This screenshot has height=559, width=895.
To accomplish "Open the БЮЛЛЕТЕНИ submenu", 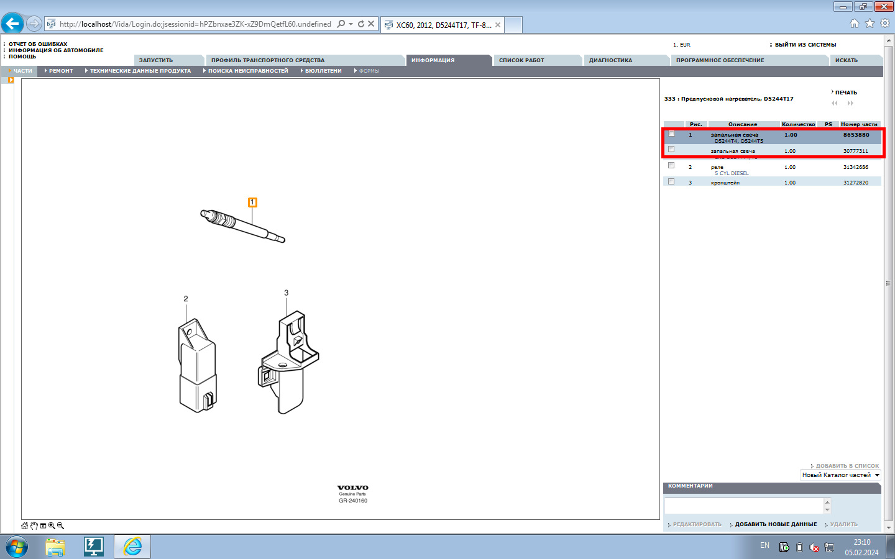I will 323,71.
